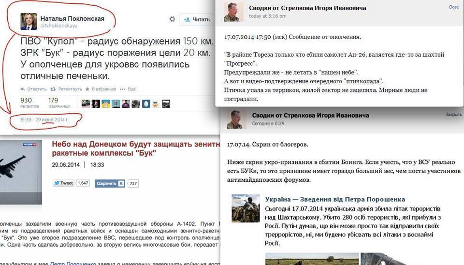Open the gear settings icon on tweet
Viewport: 464px width, 265px height.
172,19
